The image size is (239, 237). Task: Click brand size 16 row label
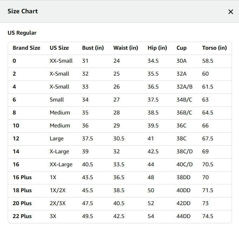tap(16, 164)
